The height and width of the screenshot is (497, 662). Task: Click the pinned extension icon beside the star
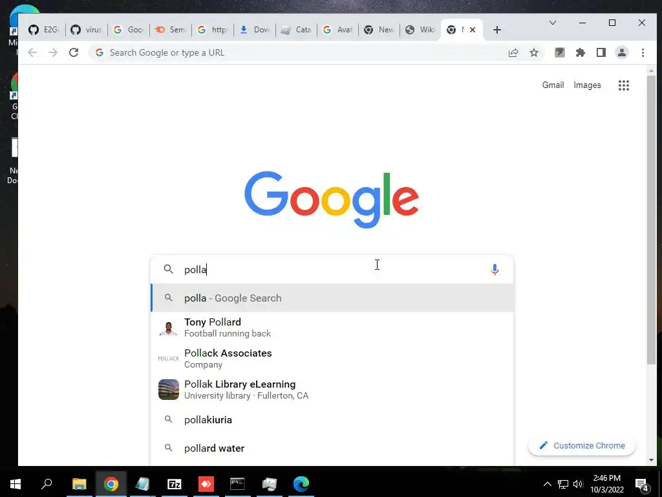[560, 52]
